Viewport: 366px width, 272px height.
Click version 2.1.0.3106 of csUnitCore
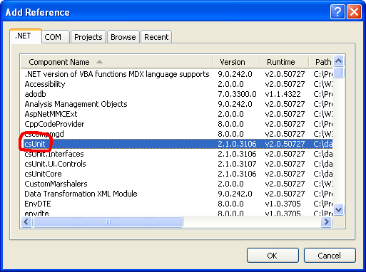pyautogui.click(x=237, y=174)
